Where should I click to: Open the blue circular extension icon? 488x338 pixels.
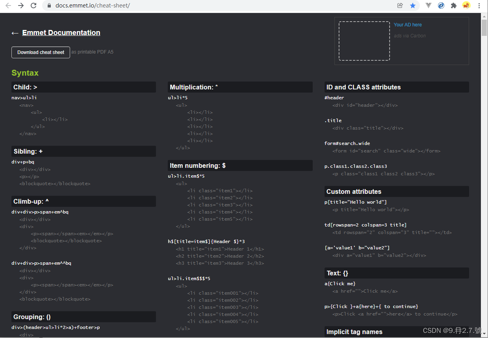(441, 6)
